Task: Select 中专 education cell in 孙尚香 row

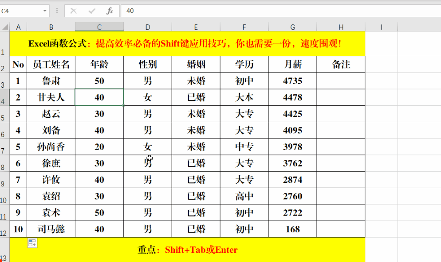Action: (x=244, y=146)
